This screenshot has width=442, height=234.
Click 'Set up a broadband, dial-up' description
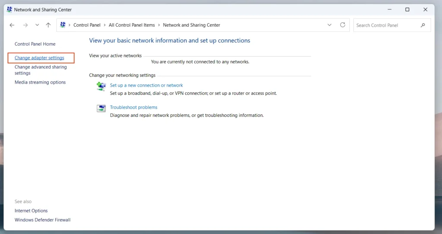coord(193,93)
